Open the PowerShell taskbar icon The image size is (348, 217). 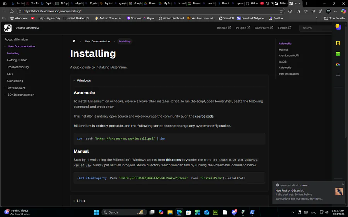[x=252, y=212]
